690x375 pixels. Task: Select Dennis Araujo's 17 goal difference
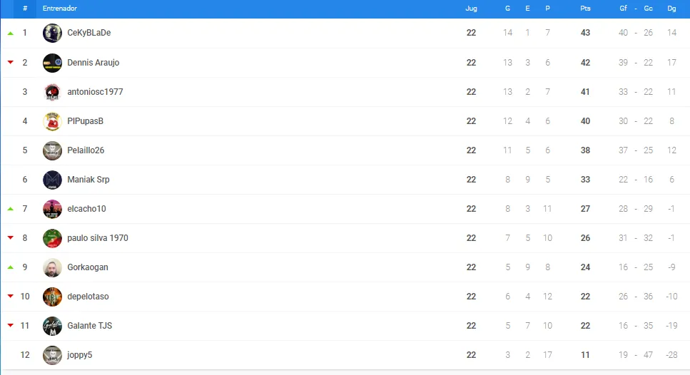pyautogui.click(x=671, y=63)
